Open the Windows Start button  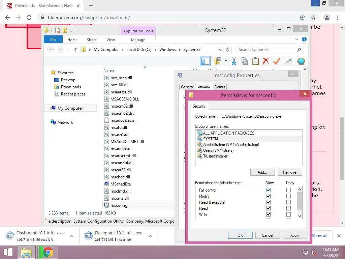point(8,252)
